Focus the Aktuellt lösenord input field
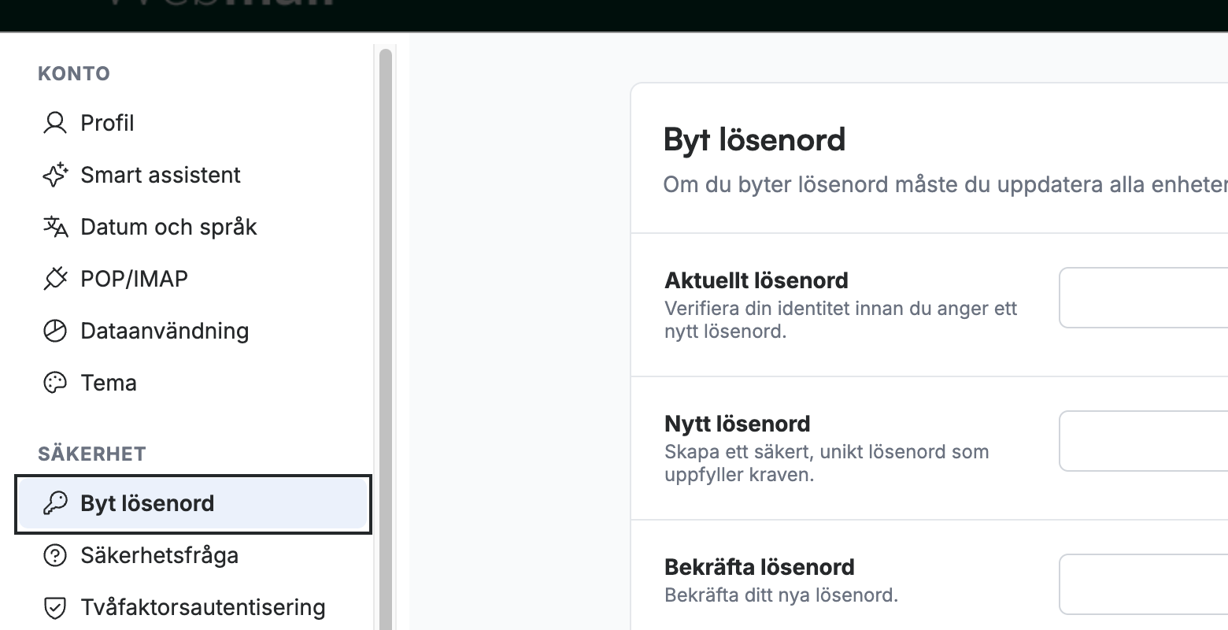Viewport: 1228px width, 630px height. click(x=1144, y=298)
